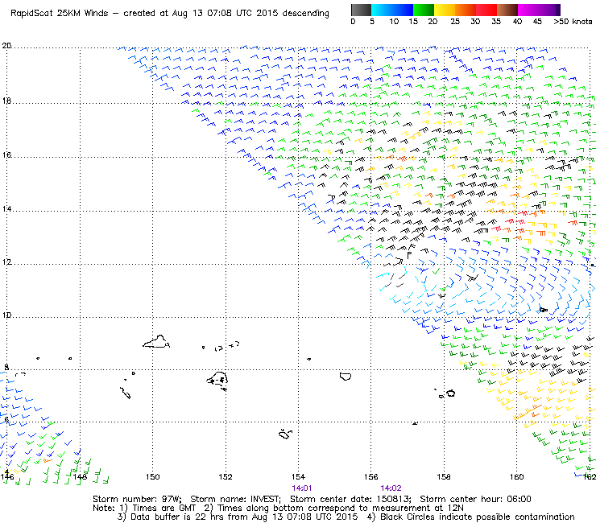Click the 'Times are GMT' note
Screen dimensions: 596x523
pyautogui.click(x=164, y=509)
